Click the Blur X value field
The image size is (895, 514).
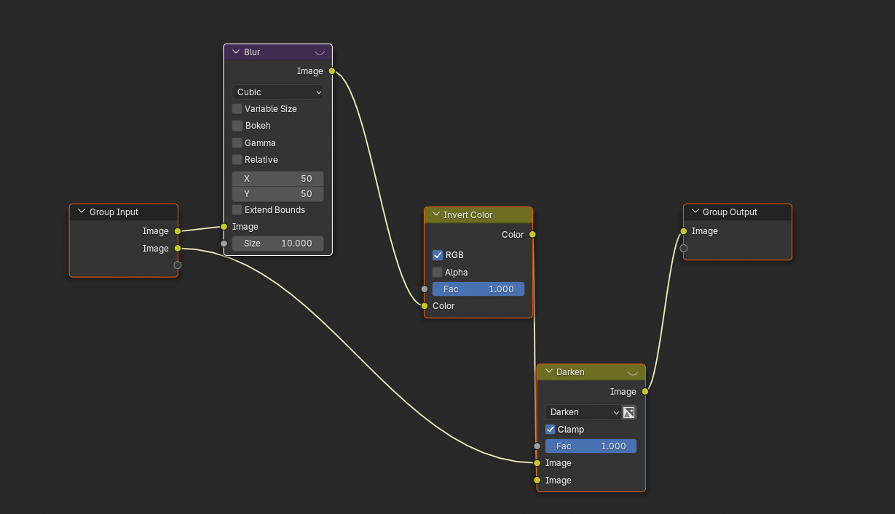click(x=277, y=179)
